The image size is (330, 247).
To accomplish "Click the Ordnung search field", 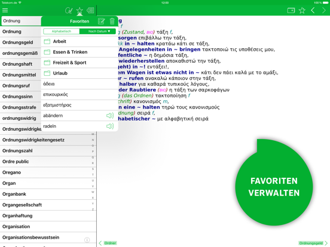I will (x=21, y=21).
